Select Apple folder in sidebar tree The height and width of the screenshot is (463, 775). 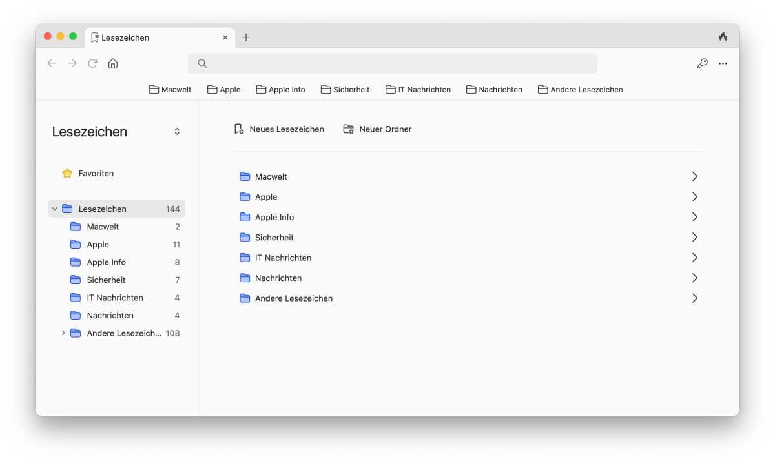pyautogui.click(x=116, y=245)
